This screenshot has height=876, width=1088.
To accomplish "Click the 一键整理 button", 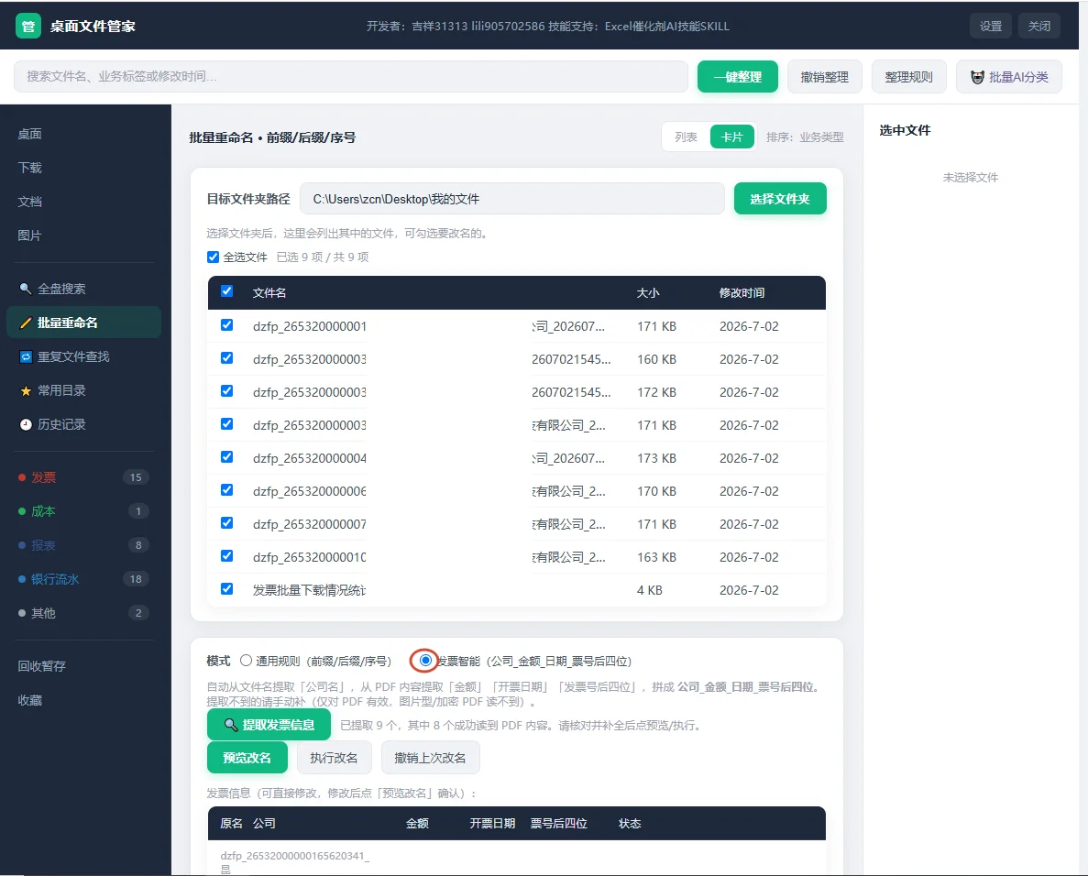I will coord(738,77).
